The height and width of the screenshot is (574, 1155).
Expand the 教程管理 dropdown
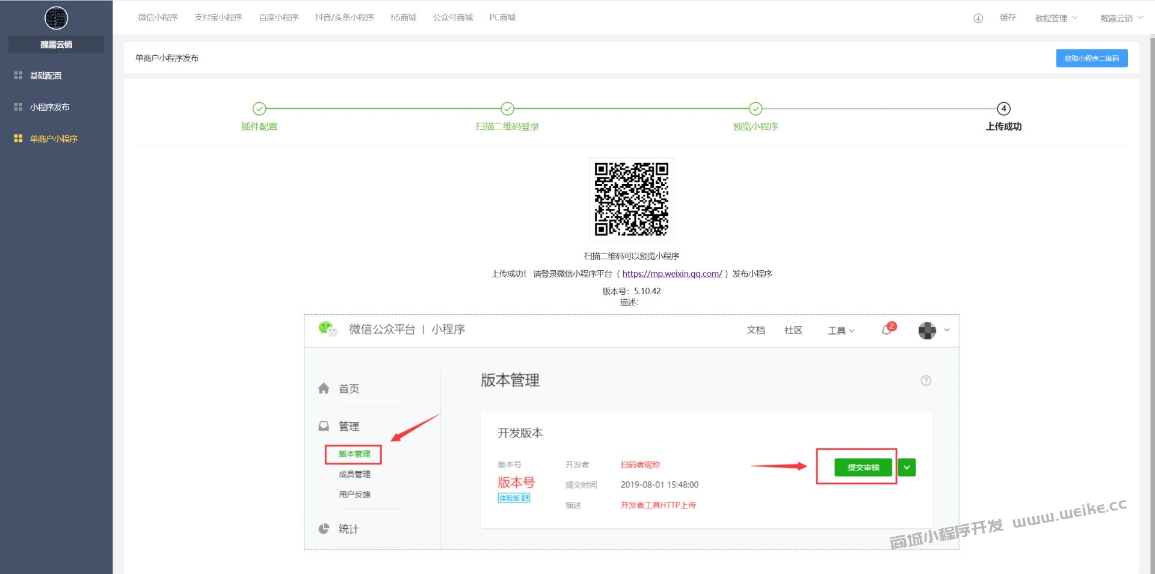pyautogui.click(x=1056, y=18)
